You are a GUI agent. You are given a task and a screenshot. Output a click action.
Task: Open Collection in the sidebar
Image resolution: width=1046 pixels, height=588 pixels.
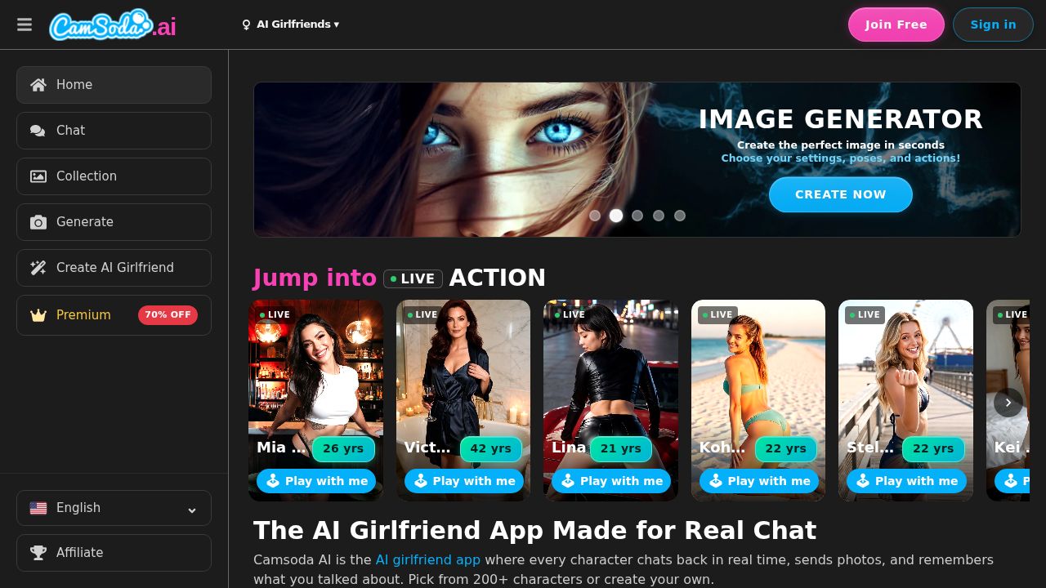pyautogui.click(x=114, y=176)
